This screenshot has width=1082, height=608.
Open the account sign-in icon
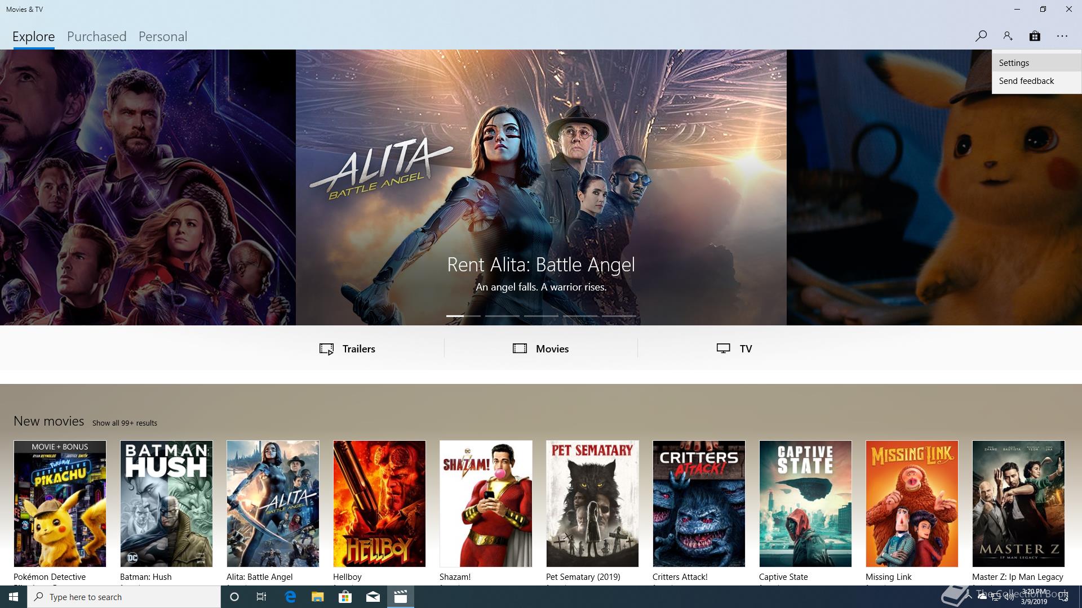[1008, 36]
